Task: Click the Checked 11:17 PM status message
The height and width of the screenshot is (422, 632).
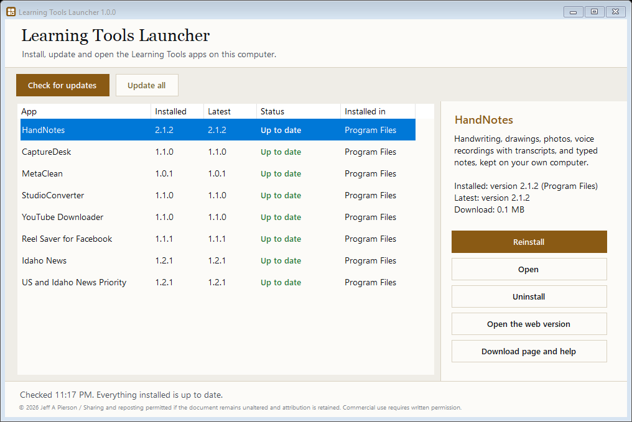Action: click(x=121, y=395)
